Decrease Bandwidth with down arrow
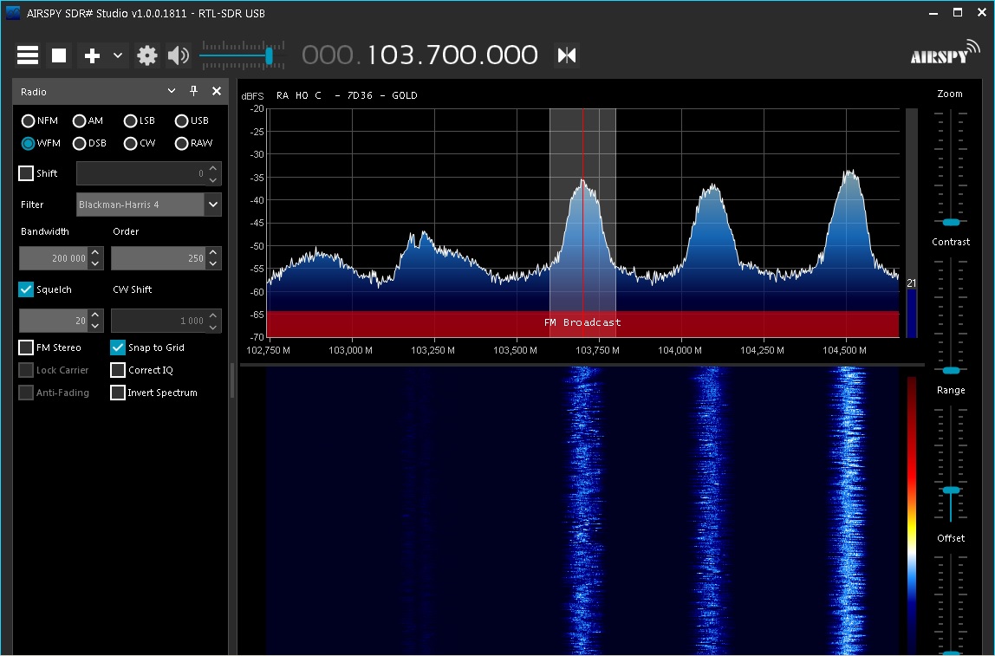This screenshot has width=995, height=656. [x=95, y=263]
